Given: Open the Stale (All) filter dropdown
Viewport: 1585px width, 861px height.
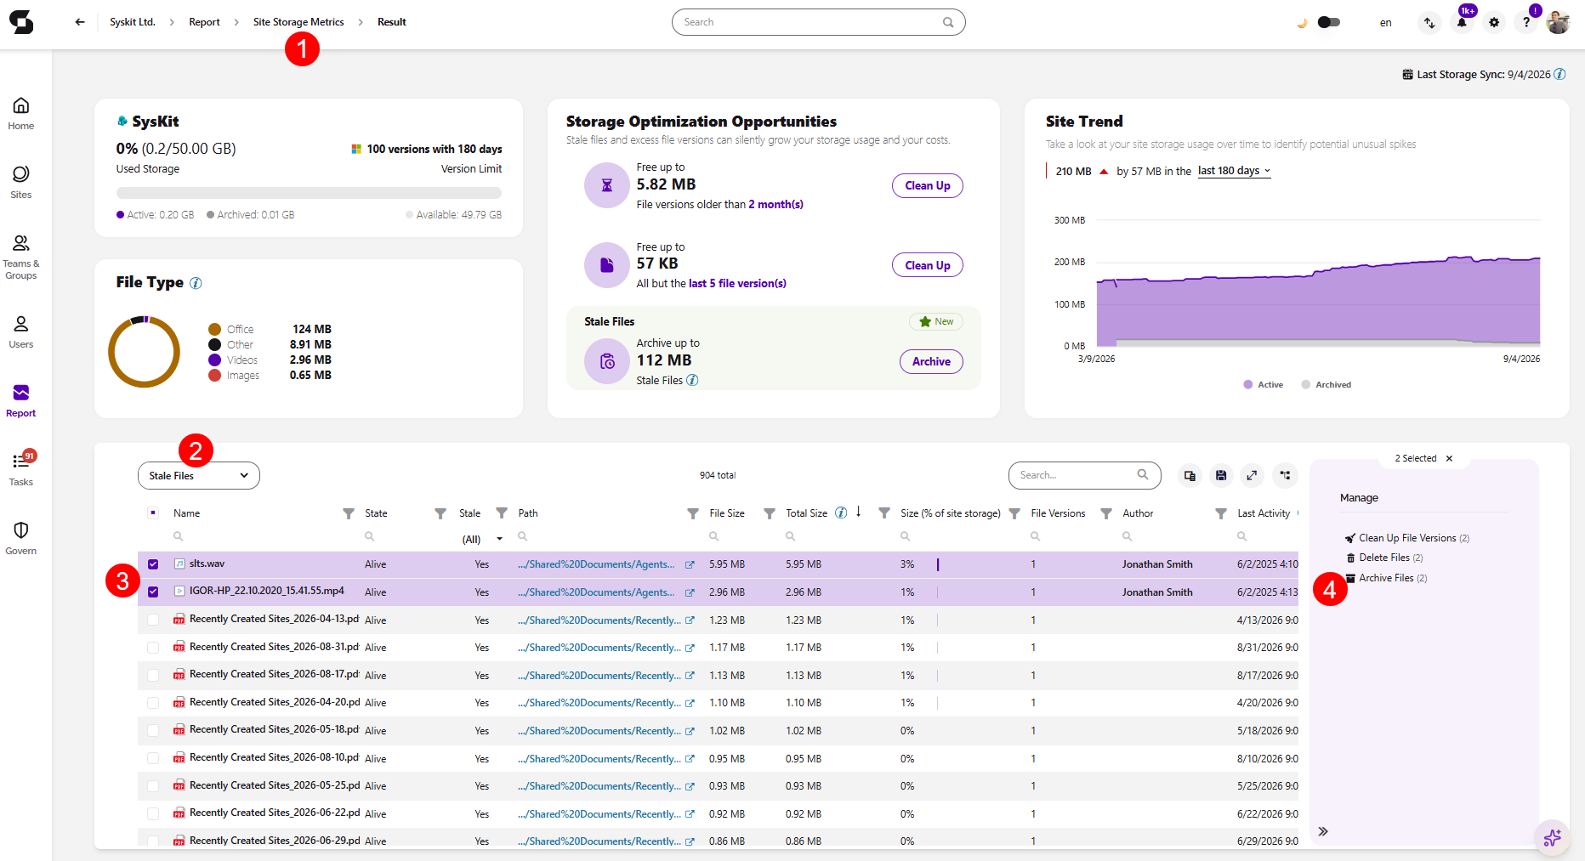Looking at the screenshot, I should (x=481, y=539).
